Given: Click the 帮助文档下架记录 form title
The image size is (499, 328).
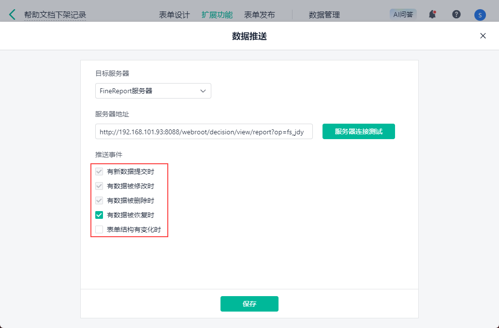Looking at the screenshot, I should click(x=55, y=15).
